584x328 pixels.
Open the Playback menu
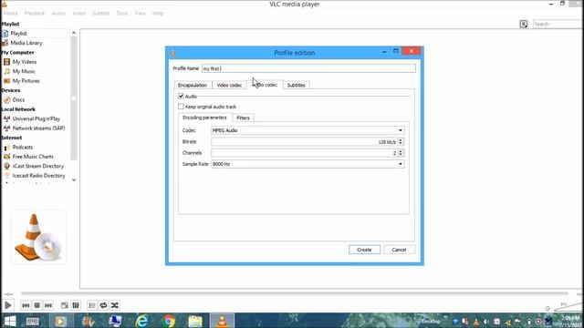tap(35, 13)
